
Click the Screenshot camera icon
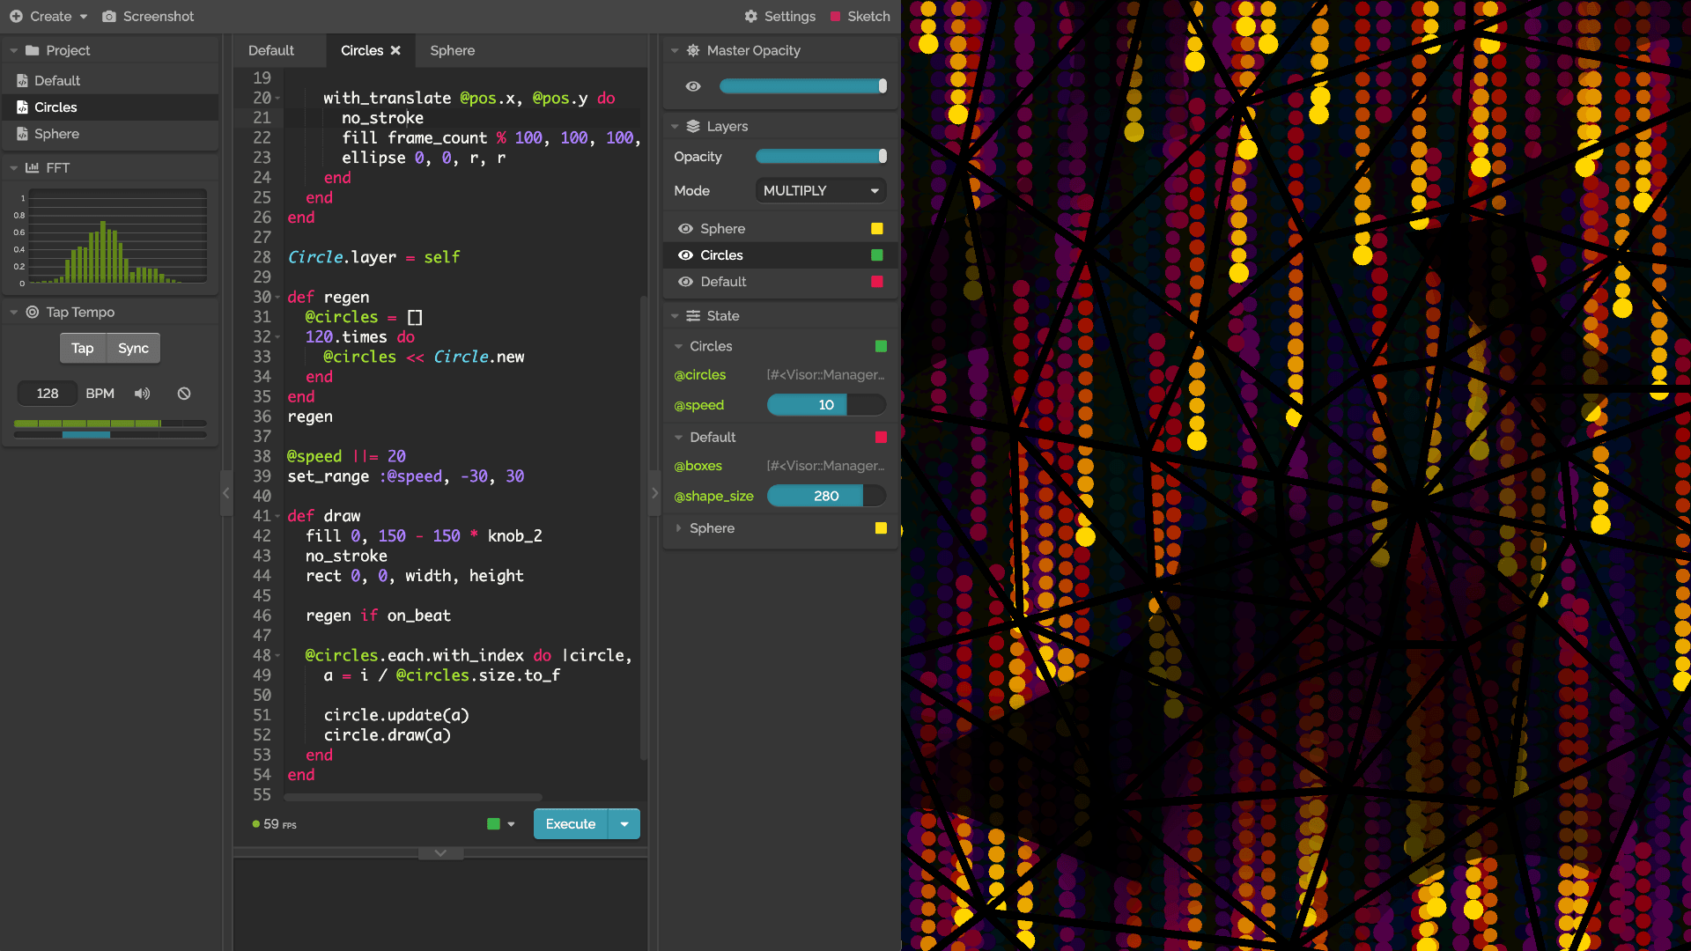click(109, 16)
